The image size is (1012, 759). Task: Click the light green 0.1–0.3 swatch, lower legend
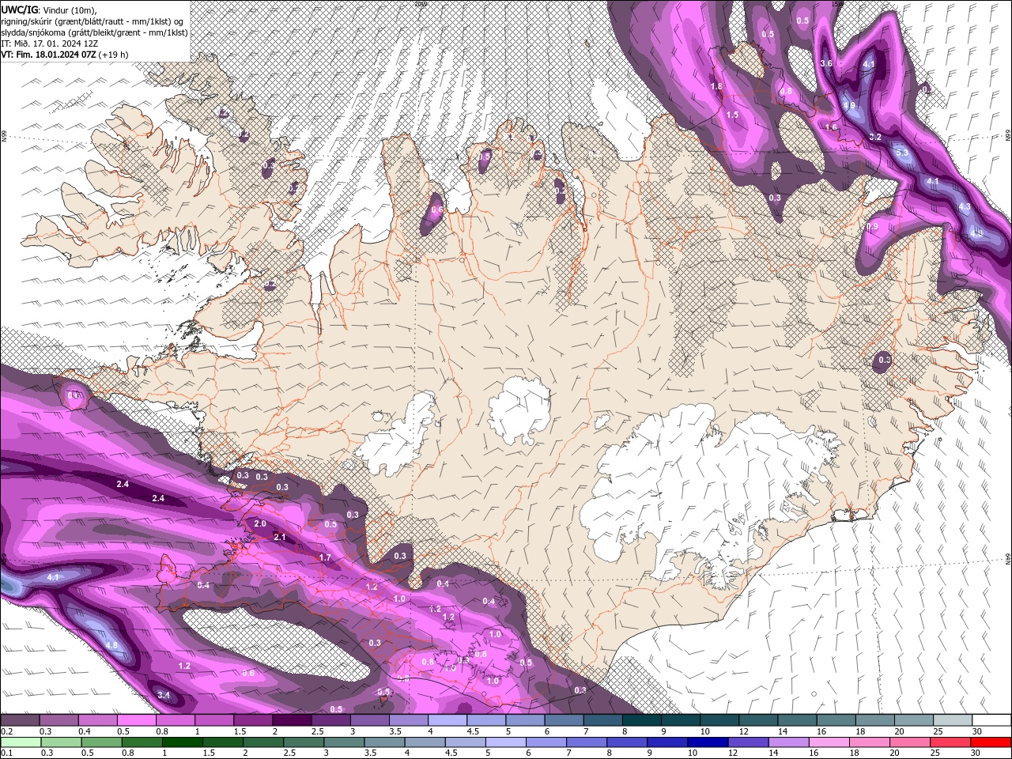(x=21, y=742)
